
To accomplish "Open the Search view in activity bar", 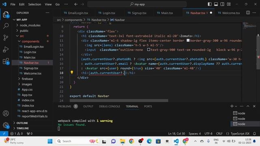I will click(x=6, y=26).
